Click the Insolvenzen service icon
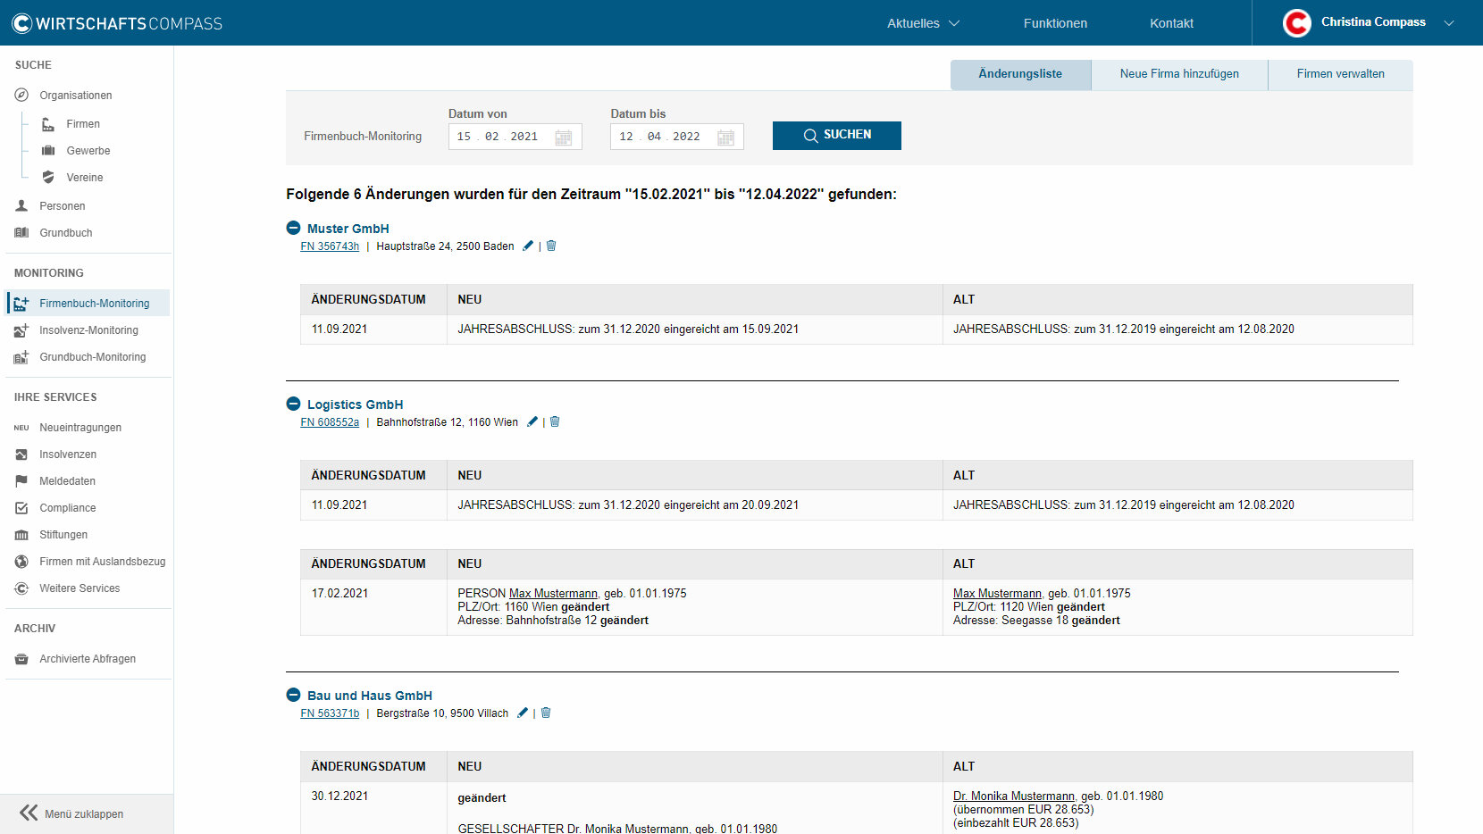The width and height of the screenshot is (1483, 834). tap(21, 455)
